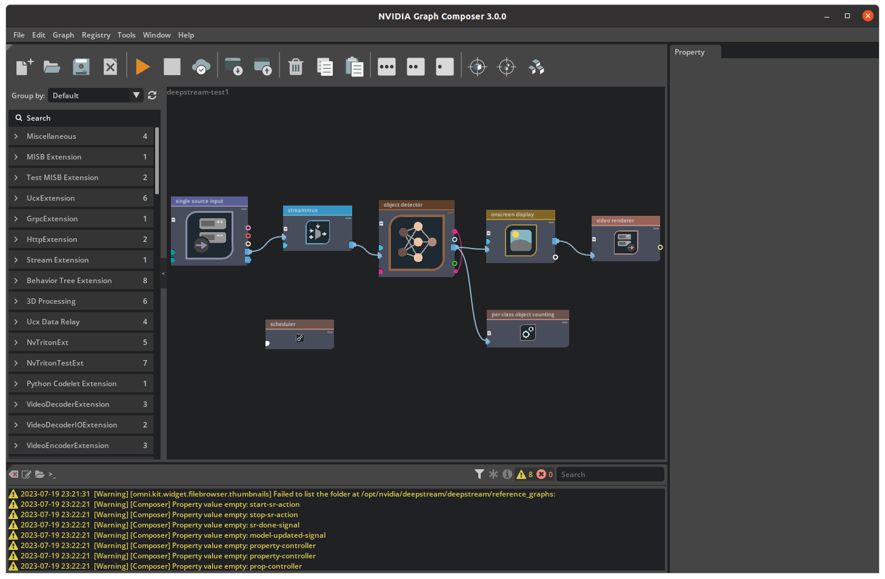Stop graph execution with the square stop button
The width and height of the screenshot is (885, 579).
click(172, 67)
